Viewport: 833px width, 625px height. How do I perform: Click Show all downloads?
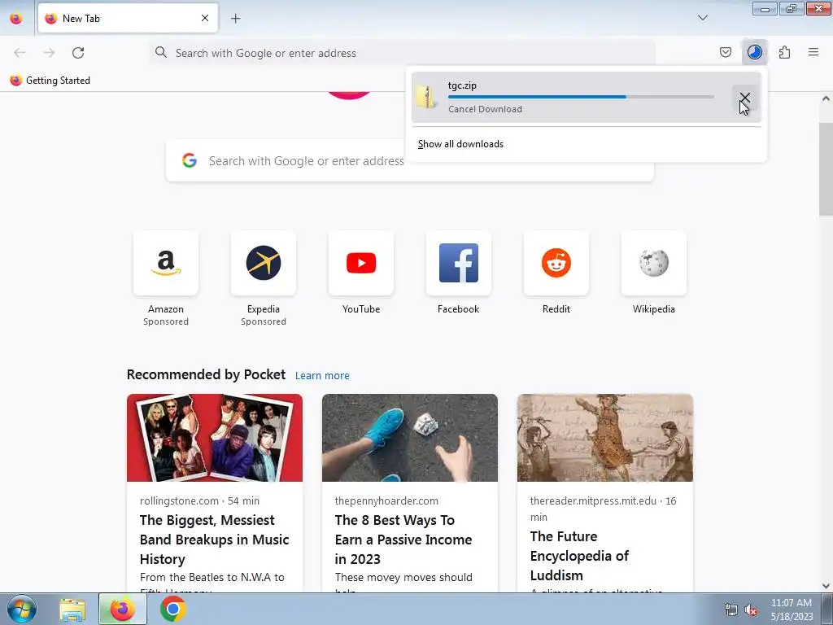coord(460,144)
